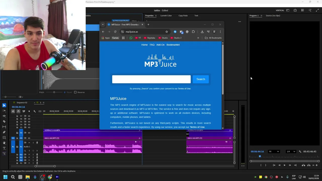The height and width of the screenshot is (181, 322).
Task: Open the Program monitor panel menu
Action: pos(261,16)
